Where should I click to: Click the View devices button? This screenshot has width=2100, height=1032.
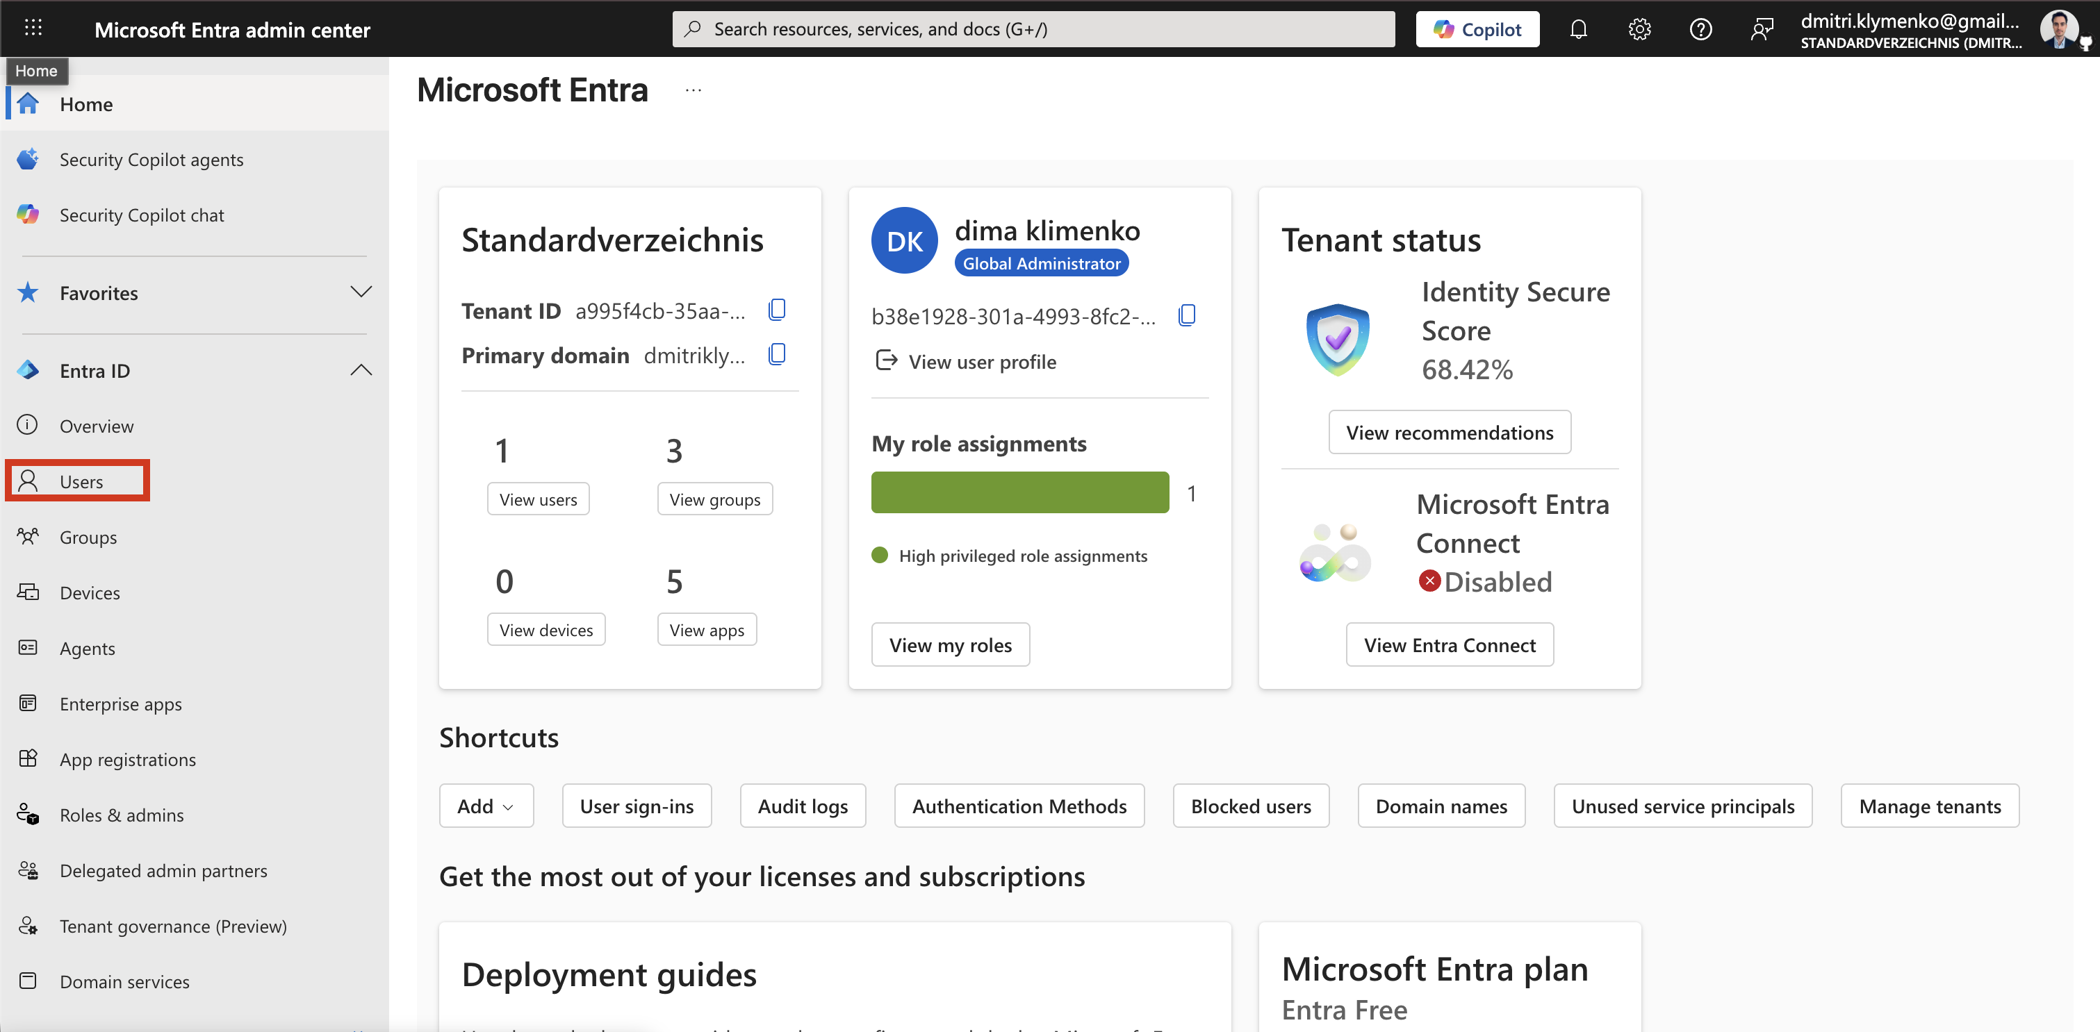coord(546,630)
